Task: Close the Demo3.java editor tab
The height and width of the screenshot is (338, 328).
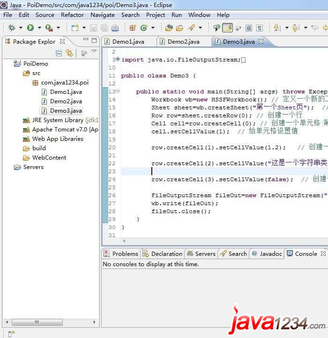Action: (x=261, y=41)
